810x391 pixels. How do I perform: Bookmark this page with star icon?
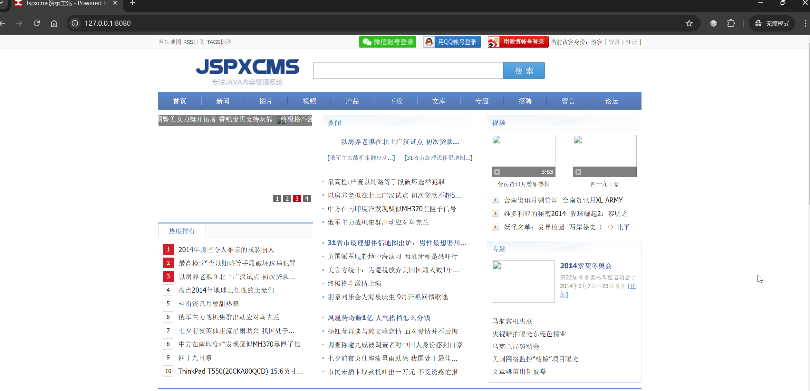point(689,23)
